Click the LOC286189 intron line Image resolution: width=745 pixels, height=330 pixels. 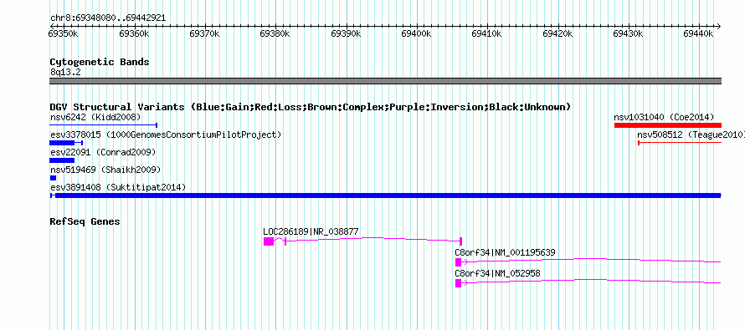point(373,239)
